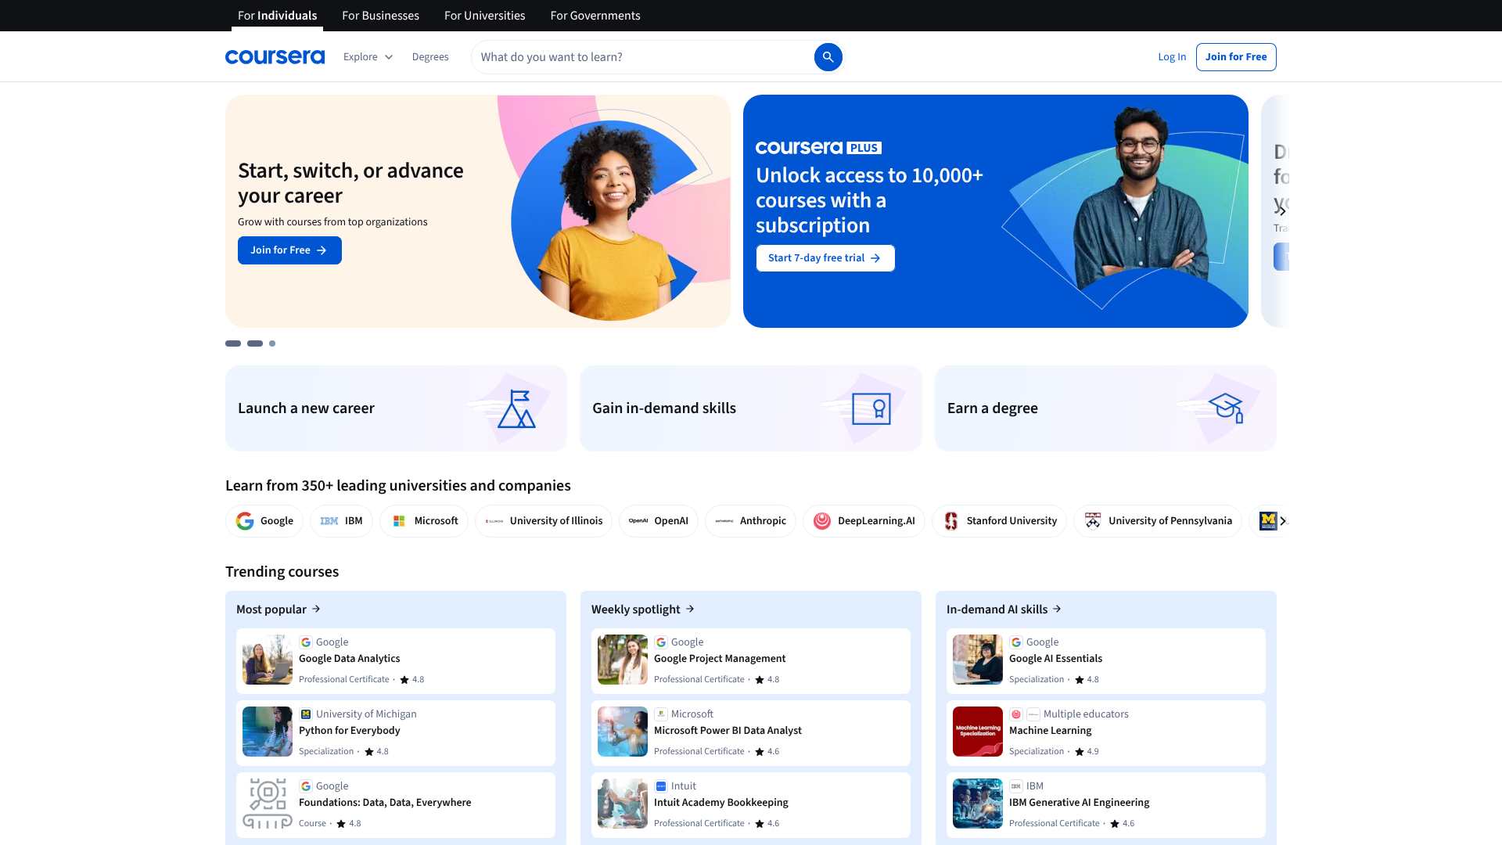Switch to the For Businesses tab

(x=380, y=16)
